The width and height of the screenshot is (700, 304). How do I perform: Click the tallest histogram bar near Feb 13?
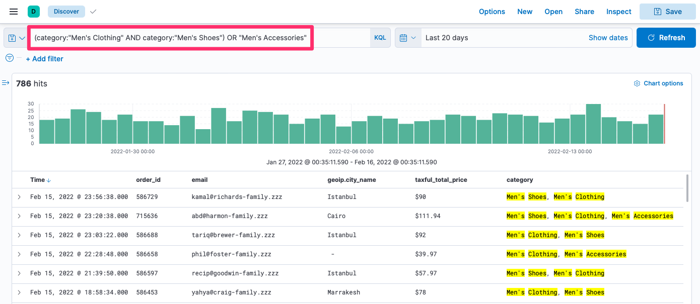tap(593, 124)
